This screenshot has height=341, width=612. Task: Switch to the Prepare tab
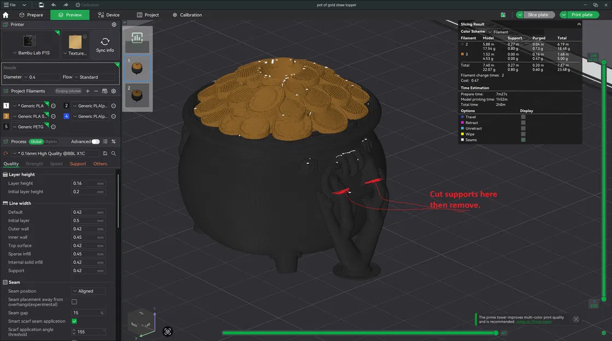[x=31, y=15]
